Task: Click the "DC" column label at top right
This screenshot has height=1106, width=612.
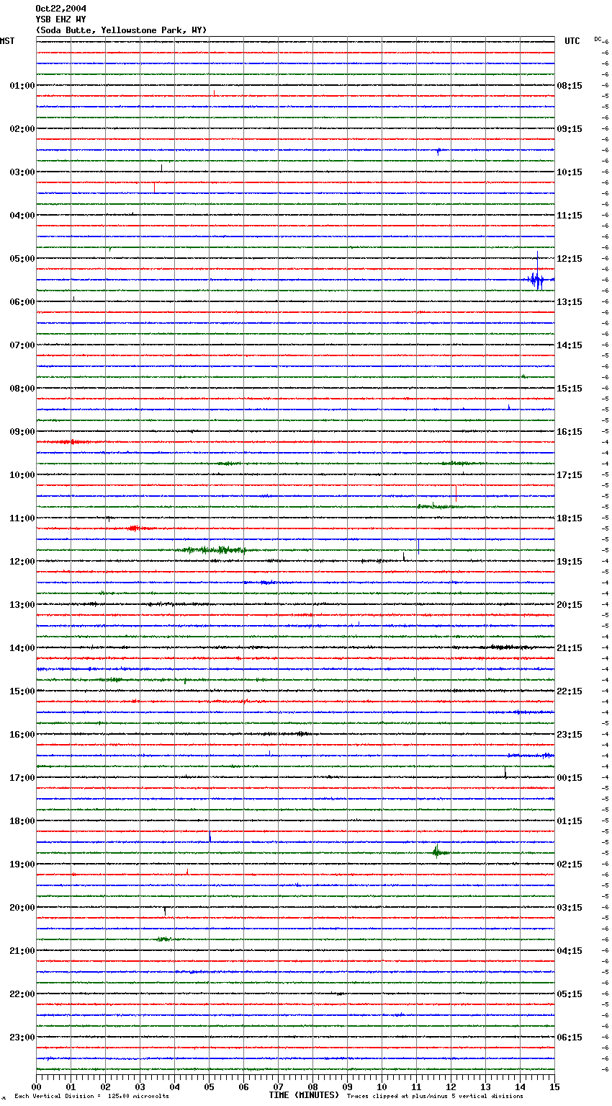Action: coord(598,39)
